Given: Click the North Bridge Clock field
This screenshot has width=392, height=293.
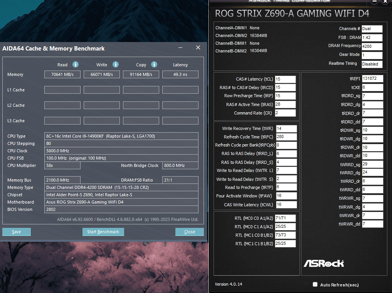Looking at the screenshot, I should click(180, 165).
